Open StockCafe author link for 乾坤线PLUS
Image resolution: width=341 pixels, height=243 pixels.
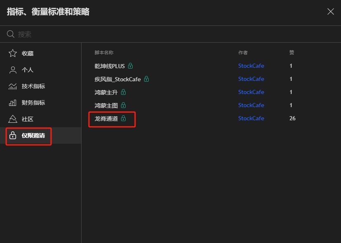coord(251,66)
